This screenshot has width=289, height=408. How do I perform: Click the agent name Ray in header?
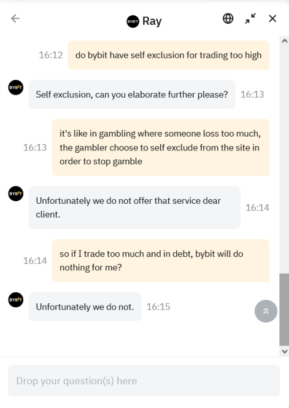coord(152,21)
